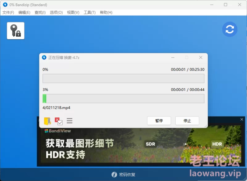Click the Bandizip icon in compression dialog title
247x181 pixels.
44,57
